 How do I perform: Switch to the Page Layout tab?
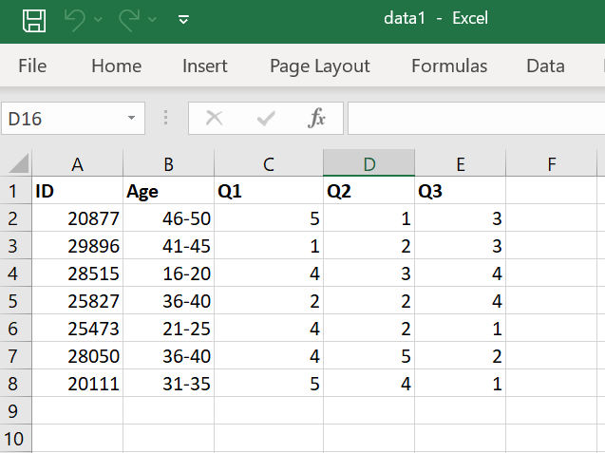coord(320,66)
